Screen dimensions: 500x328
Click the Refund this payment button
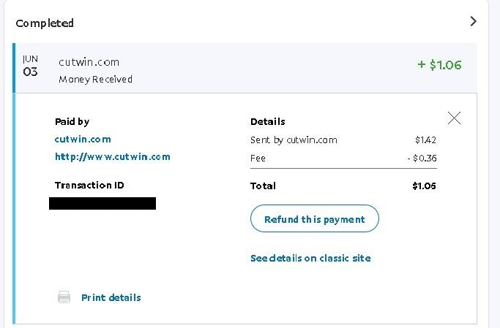click(315, 218)
